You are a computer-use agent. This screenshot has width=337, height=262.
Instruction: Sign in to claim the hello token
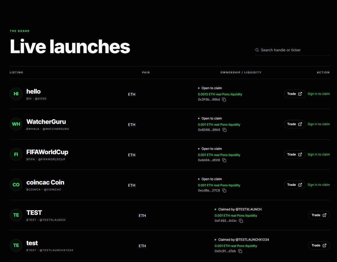[x=319, y=94]
